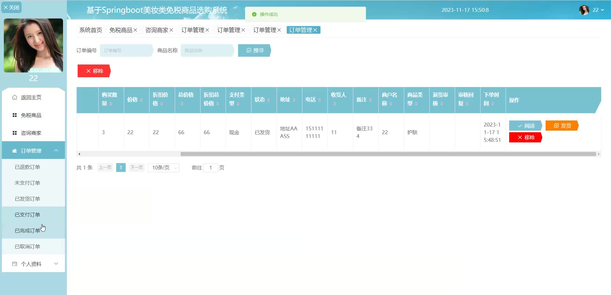Sort by 总价格 column
This screenshot has height=295, width=611.
pyautogui.click(x=182, y=104)
